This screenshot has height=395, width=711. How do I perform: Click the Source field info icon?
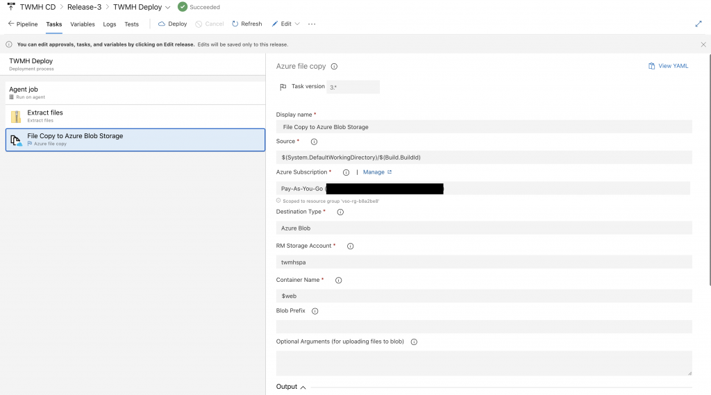[x=314, y=142]
